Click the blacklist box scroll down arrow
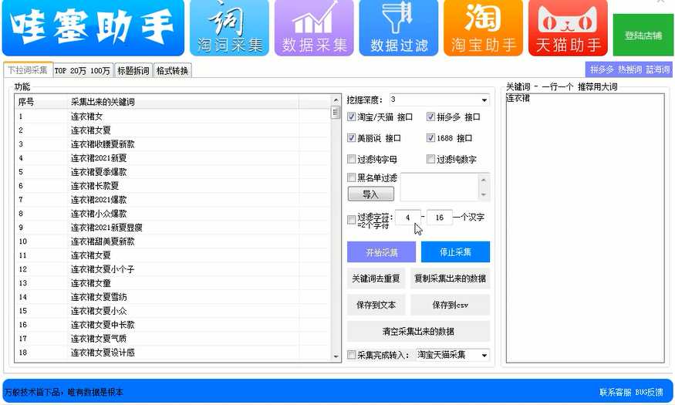 (484, 194)
